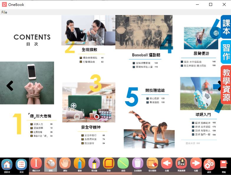231x175 pixels.
Task: Select the shape tool
Action: 109,163
